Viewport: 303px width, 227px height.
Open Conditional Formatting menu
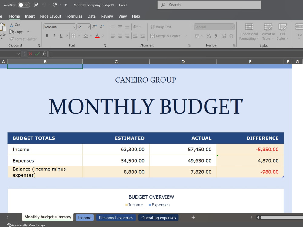(x=249, y=32)
